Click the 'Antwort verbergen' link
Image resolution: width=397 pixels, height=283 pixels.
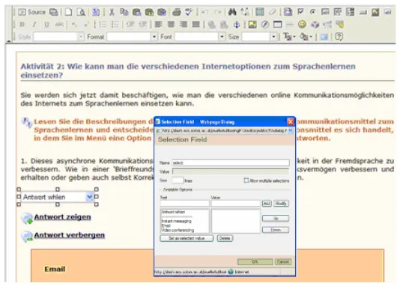click(x=70, y=235)
